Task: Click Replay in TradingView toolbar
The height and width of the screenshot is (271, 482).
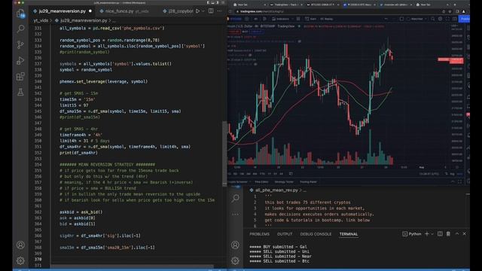Action: [326, 19]
